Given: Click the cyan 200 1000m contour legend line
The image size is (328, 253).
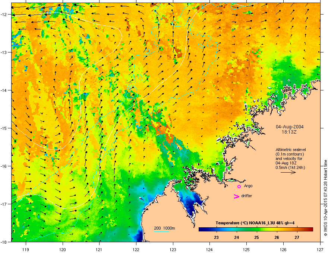Looking at the screenshot, I should click(161, 231).
